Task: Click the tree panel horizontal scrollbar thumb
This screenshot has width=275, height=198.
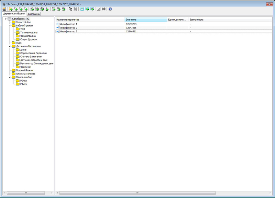Action: click(x=26, y=193)
